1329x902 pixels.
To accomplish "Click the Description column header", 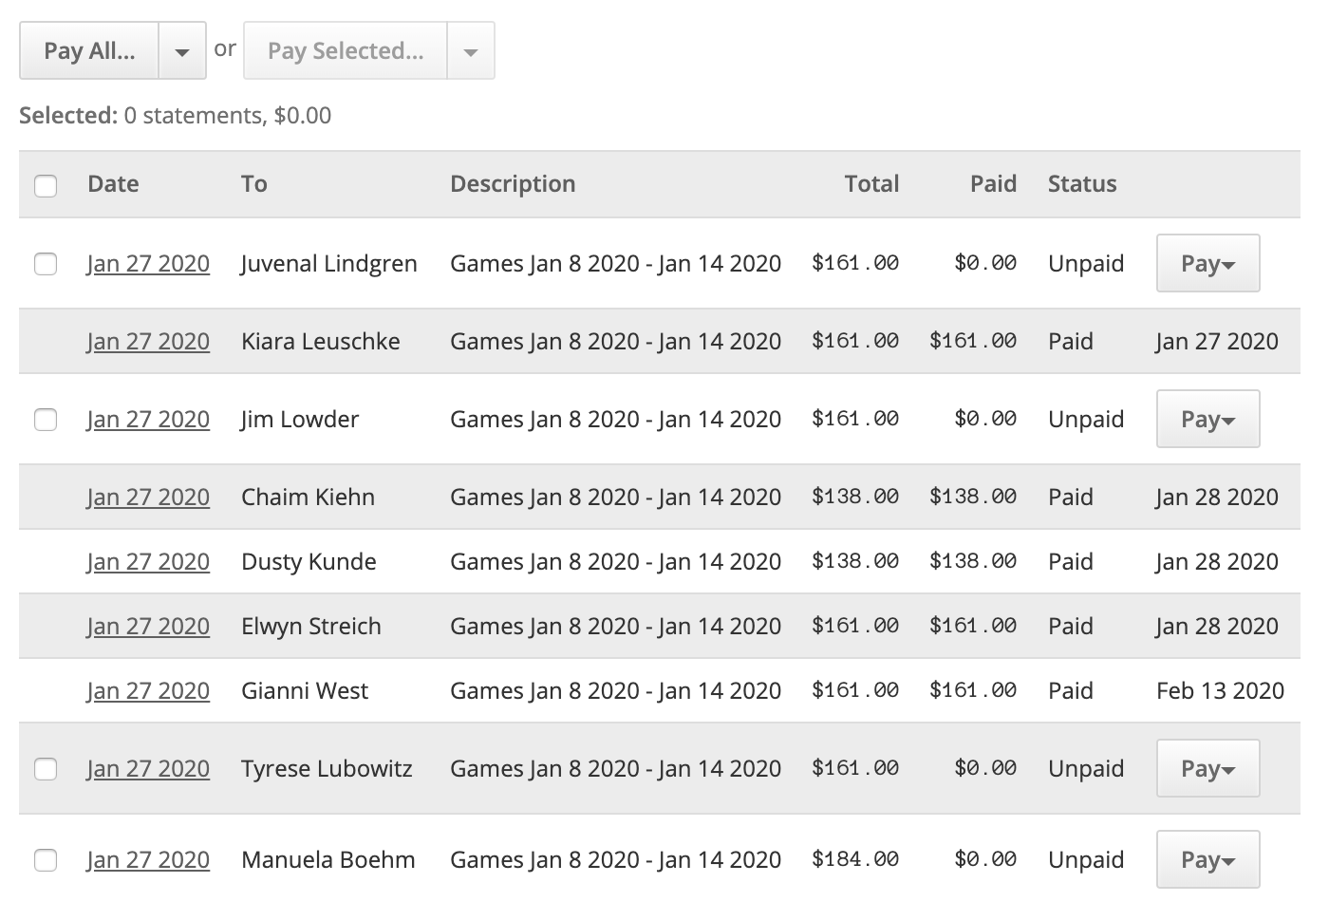I will pyautogui.click(x=513, y=183).
